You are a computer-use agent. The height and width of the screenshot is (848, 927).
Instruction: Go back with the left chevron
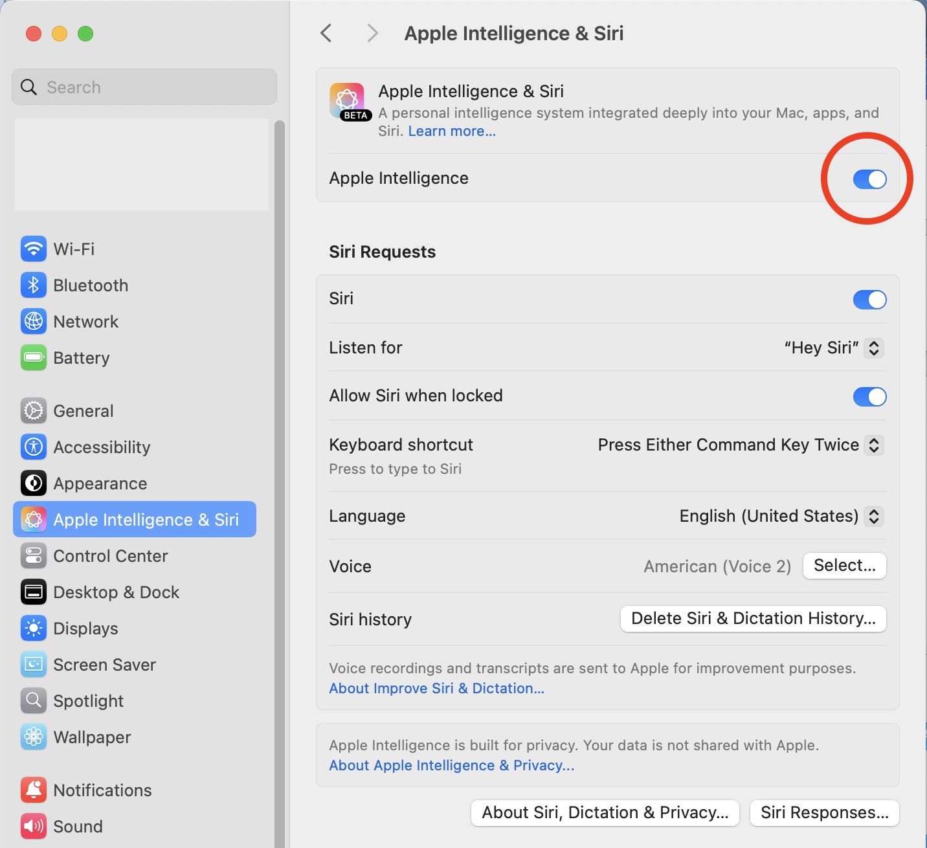click(x=326, y=33)
